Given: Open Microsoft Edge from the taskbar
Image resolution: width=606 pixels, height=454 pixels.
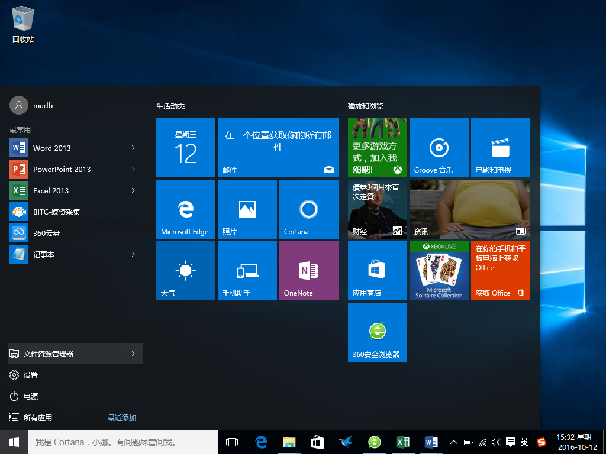Looking at the screenshot, I should (261, 442).
